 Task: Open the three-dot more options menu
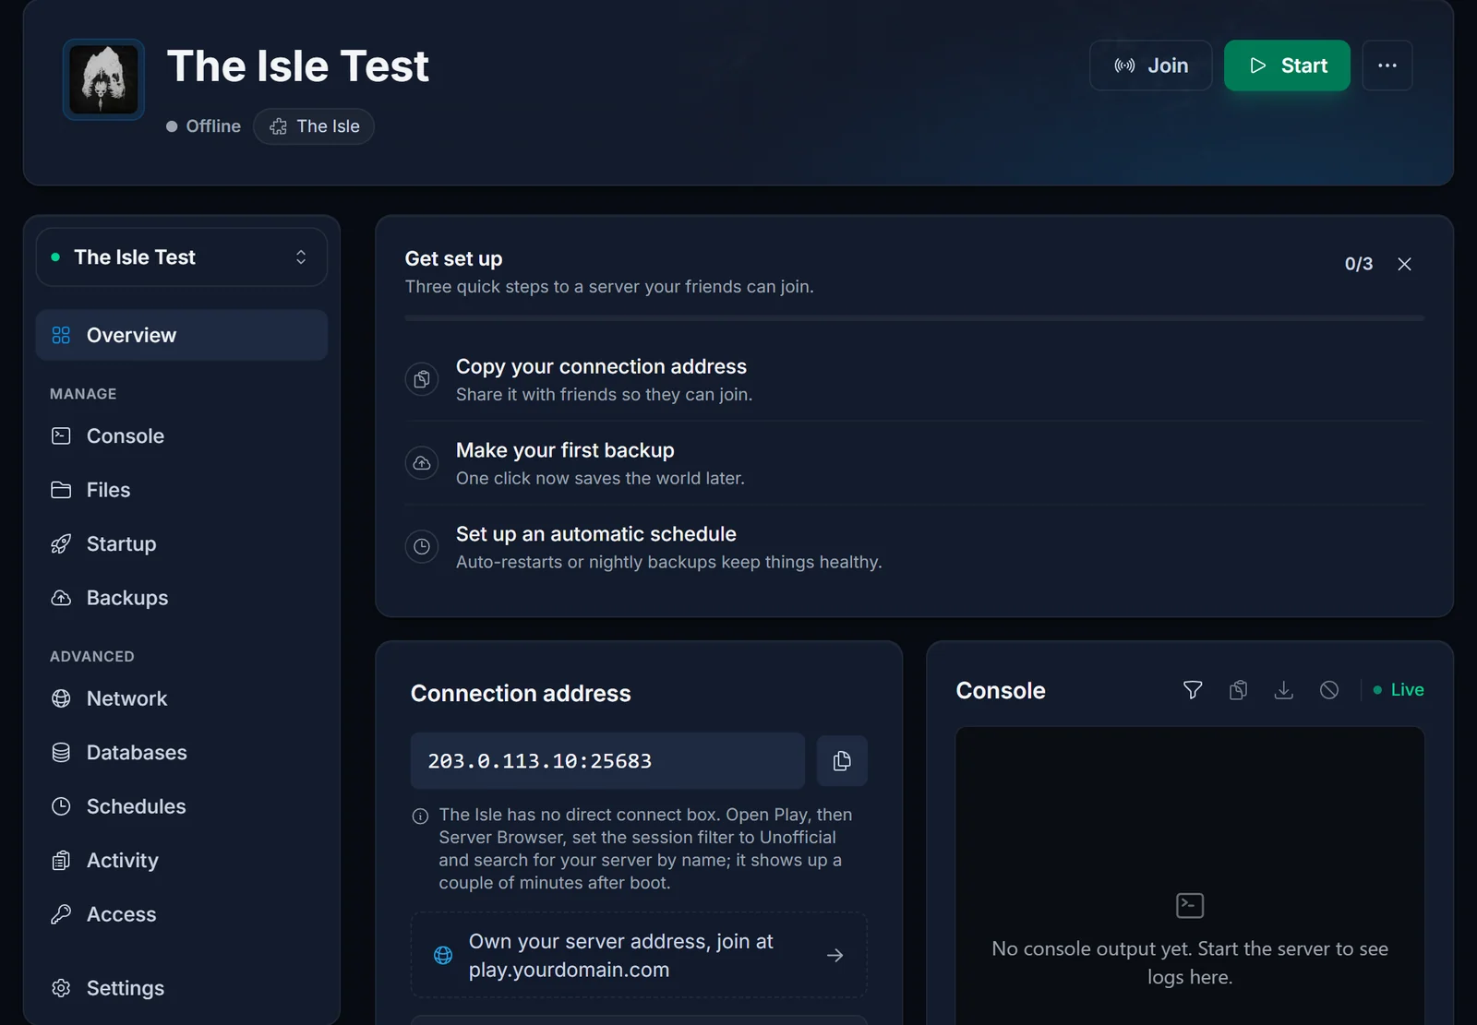click(x=1387, y=66)
